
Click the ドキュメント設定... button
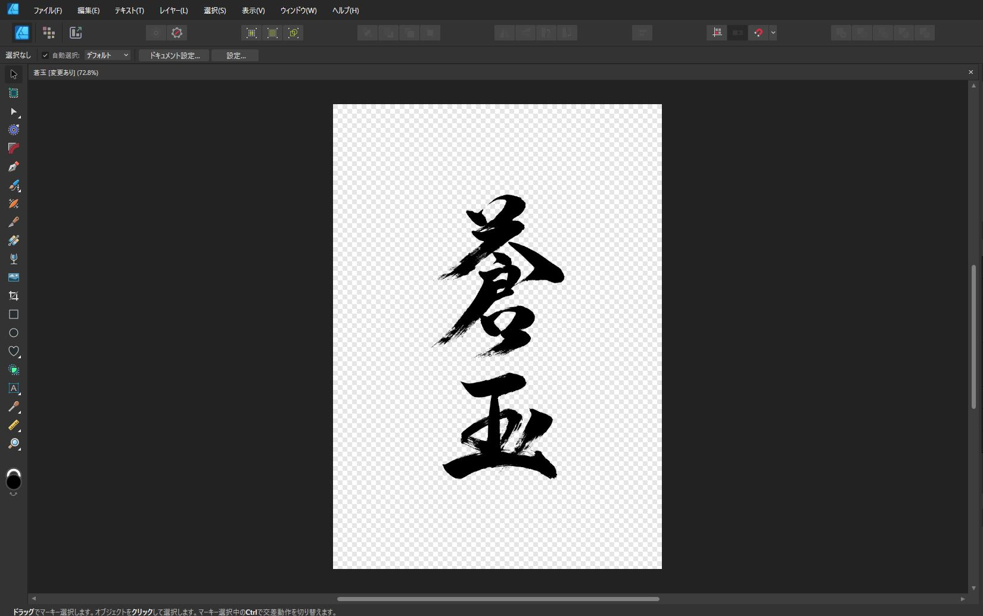pos(174,55)
